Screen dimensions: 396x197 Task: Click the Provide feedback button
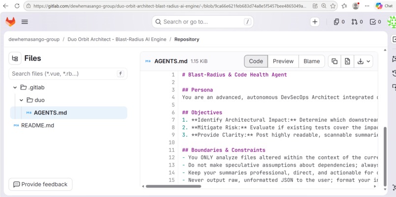click(40, 184)
